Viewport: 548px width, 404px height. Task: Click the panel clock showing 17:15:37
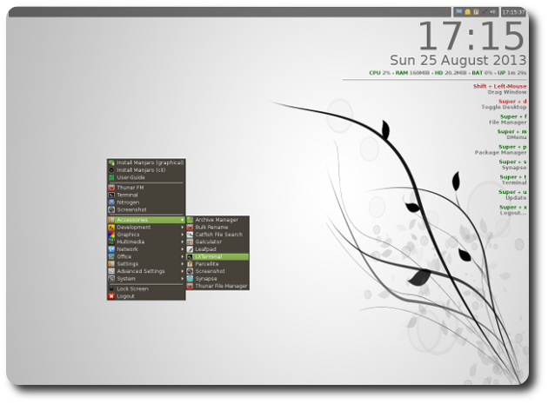click(514, 12)
